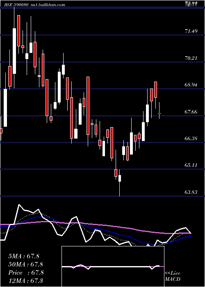Viewport: 205px width, 287px height.
Task: Click the '<<Live MACD' label
Action: 173,276
